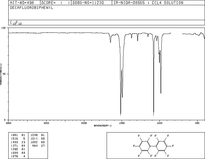Click the "4000" wavenumber axis label
Screen dimensions: 205x159
pos(9,123)
